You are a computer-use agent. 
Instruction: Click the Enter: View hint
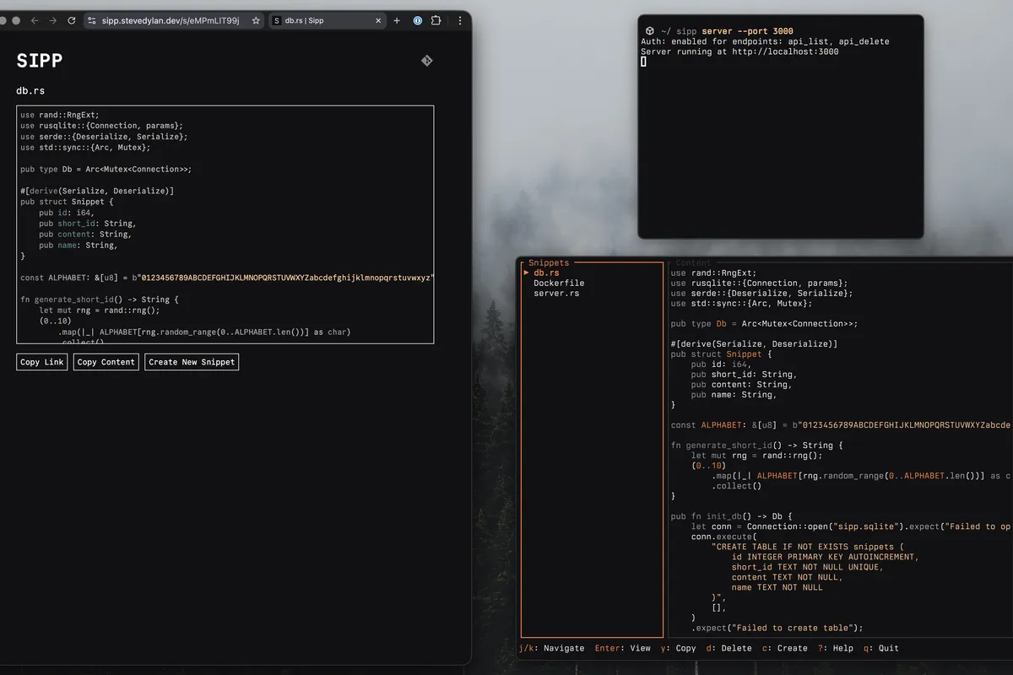[x=623, y=648]
